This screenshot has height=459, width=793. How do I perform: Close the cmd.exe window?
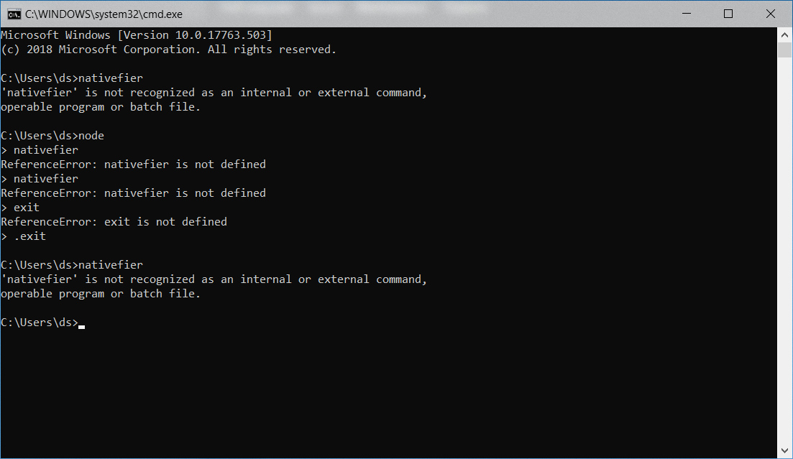point(771,14)
